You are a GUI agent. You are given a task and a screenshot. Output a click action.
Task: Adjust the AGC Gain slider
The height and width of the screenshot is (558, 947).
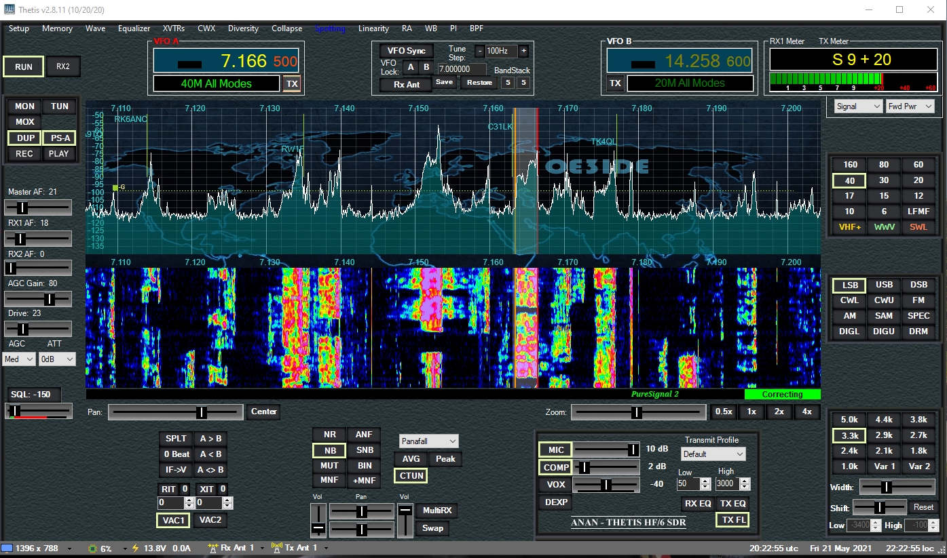tap(38, 299)
